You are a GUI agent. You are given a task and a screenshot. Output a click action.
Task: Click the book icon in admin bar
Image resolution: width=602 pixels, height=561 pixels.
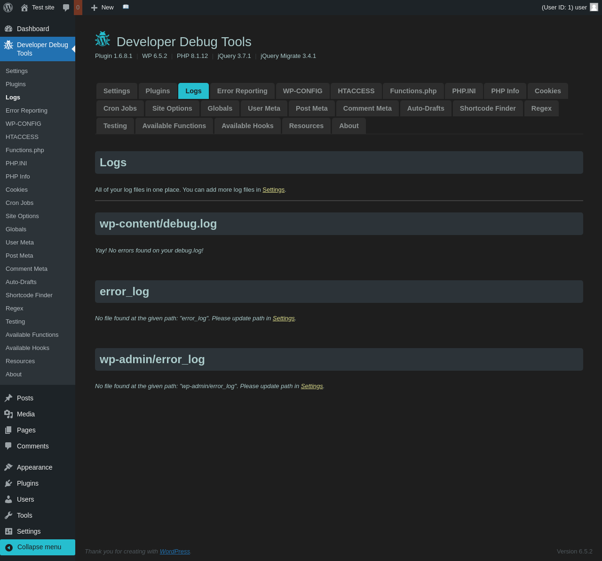pyautogui.click(x=126, y=7)
